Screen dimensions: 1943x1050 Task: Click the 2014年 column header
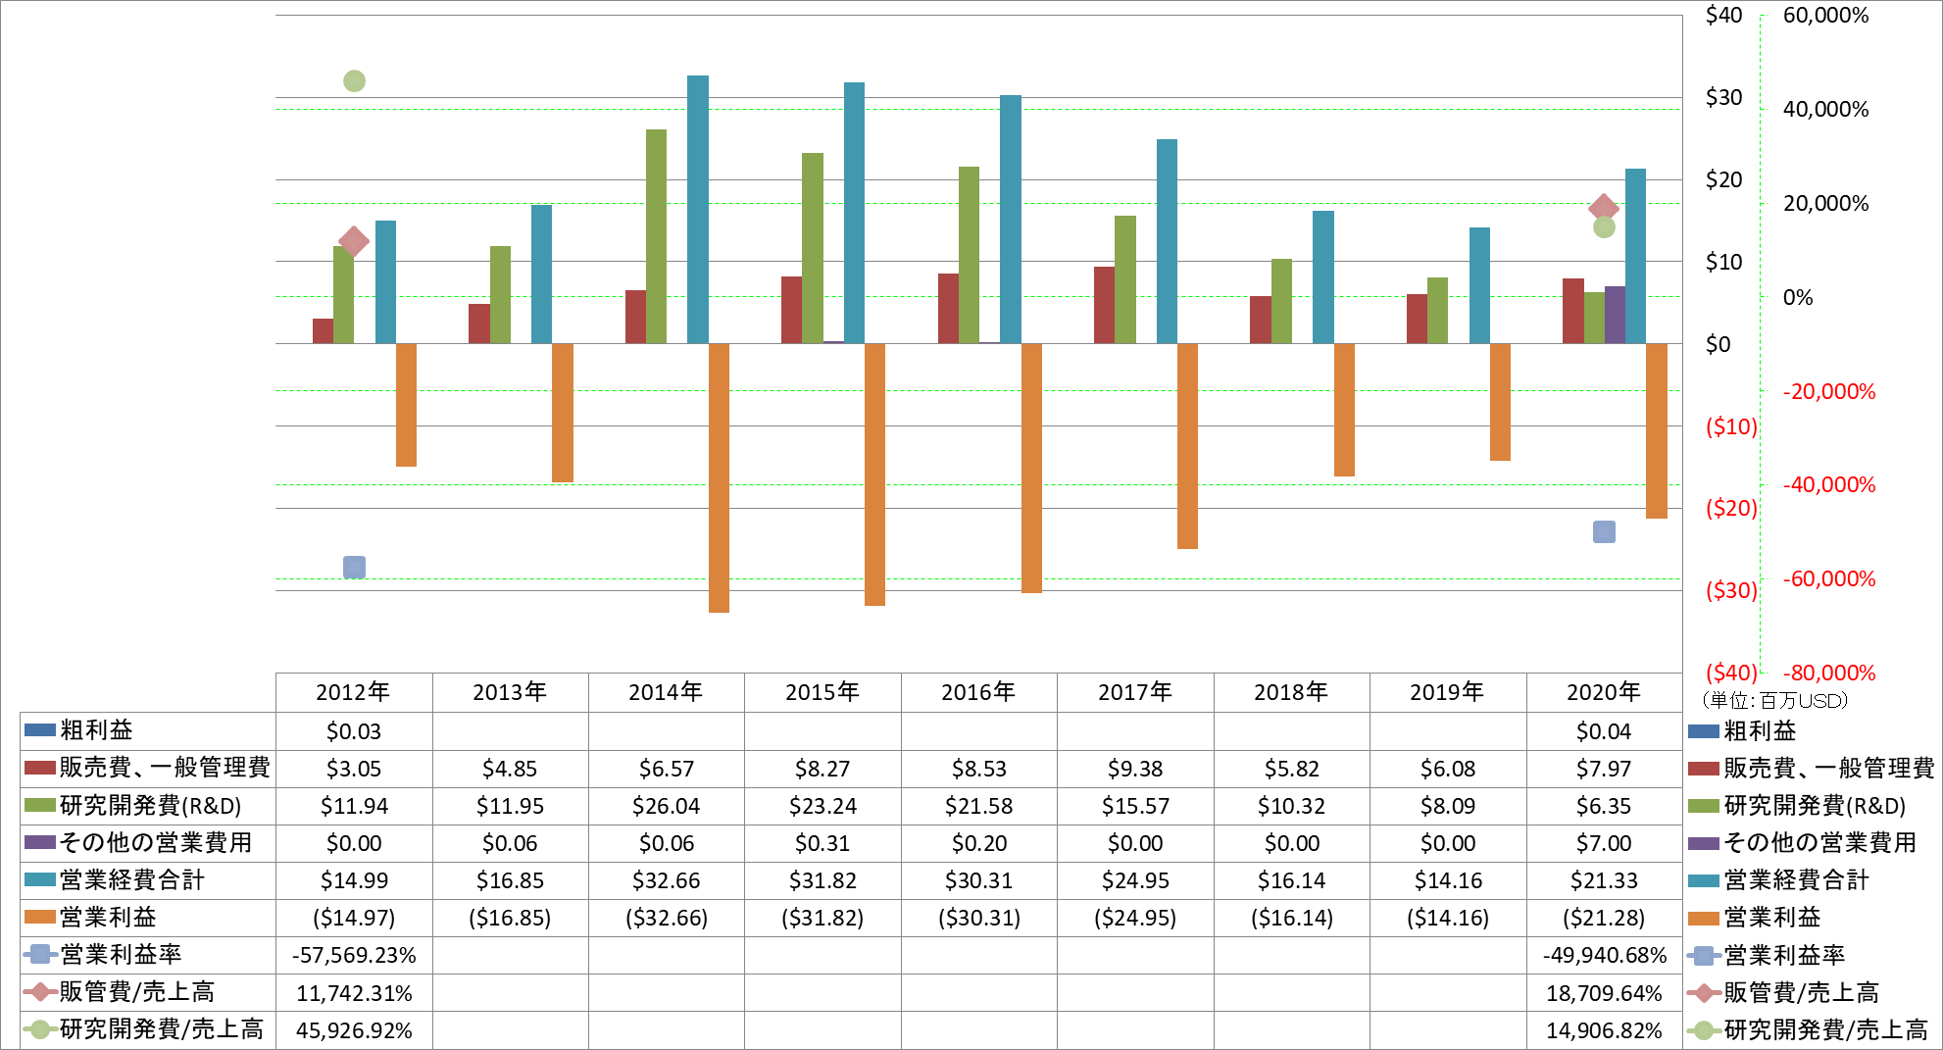coord(666,692)
